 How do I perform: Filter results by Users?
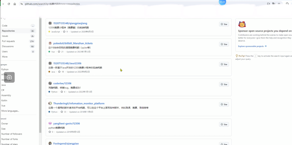(x=18, y=52)
